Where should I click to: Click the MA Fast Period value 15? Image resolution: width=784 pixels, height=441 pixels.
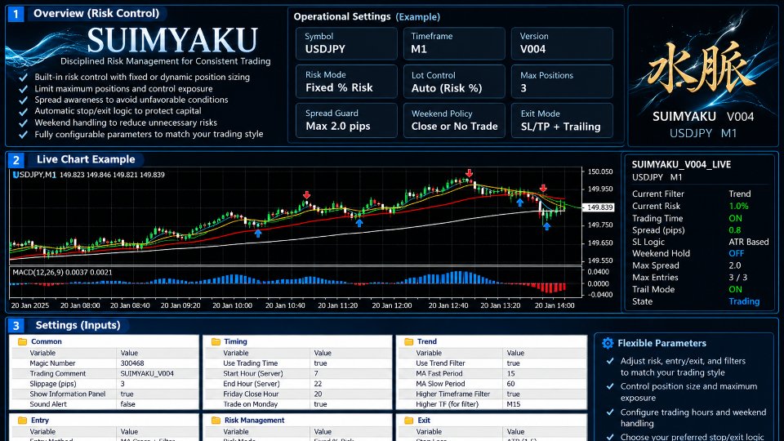(x=510, y=373)
